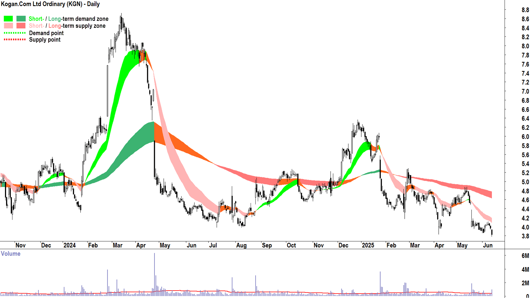Click the green dotted demand point legend line
The height and width of the screenshot is (298, 530).
[15, 33]
